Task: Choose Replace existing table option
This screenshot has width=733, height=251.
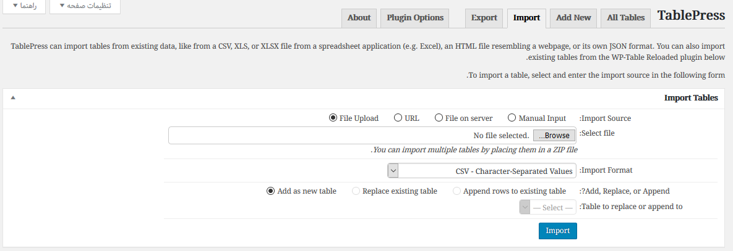Action: pos(356,191)
